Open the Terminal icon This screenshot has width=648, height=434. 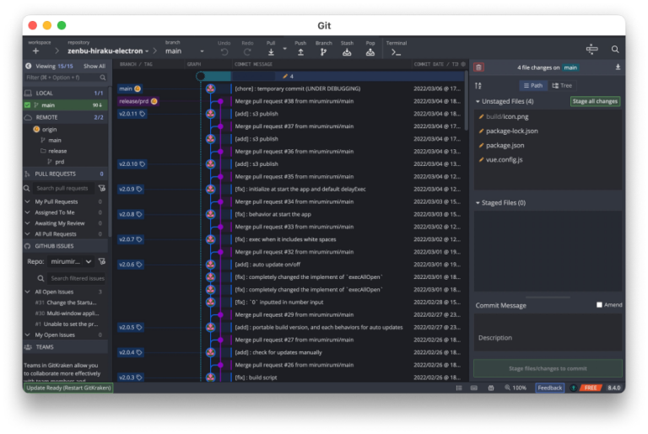point(396,52)
